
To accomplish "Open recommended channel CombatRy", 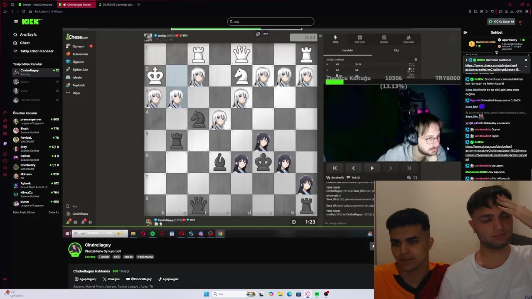I will (36, 167).
